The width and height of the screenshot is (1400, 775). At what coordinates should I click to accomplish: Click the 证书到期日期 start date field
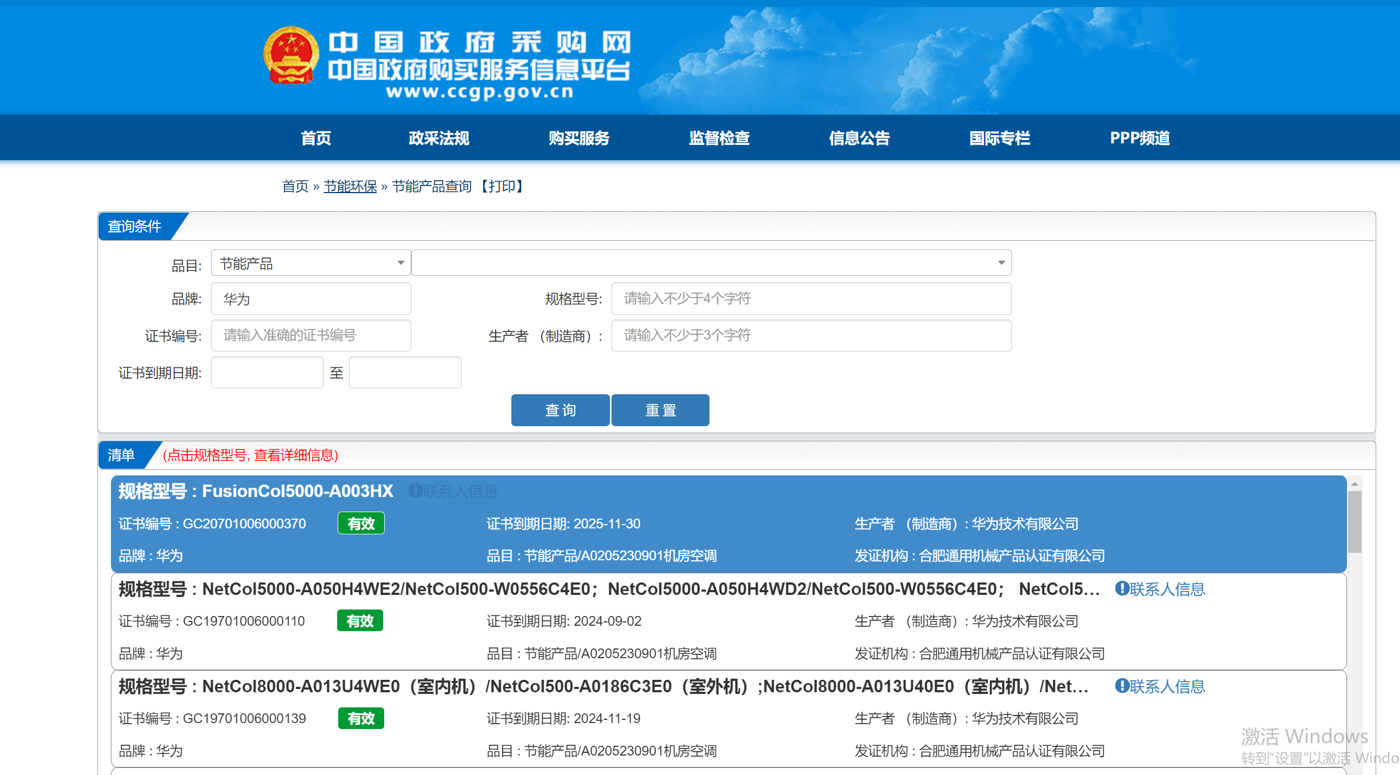pyautogui.click(x=267, y=373)
